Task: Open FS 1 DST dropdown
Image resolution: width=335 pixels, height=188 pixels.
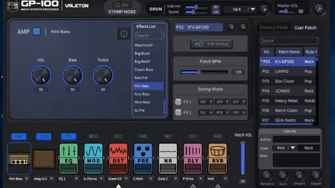Action: tap(206, 102)
